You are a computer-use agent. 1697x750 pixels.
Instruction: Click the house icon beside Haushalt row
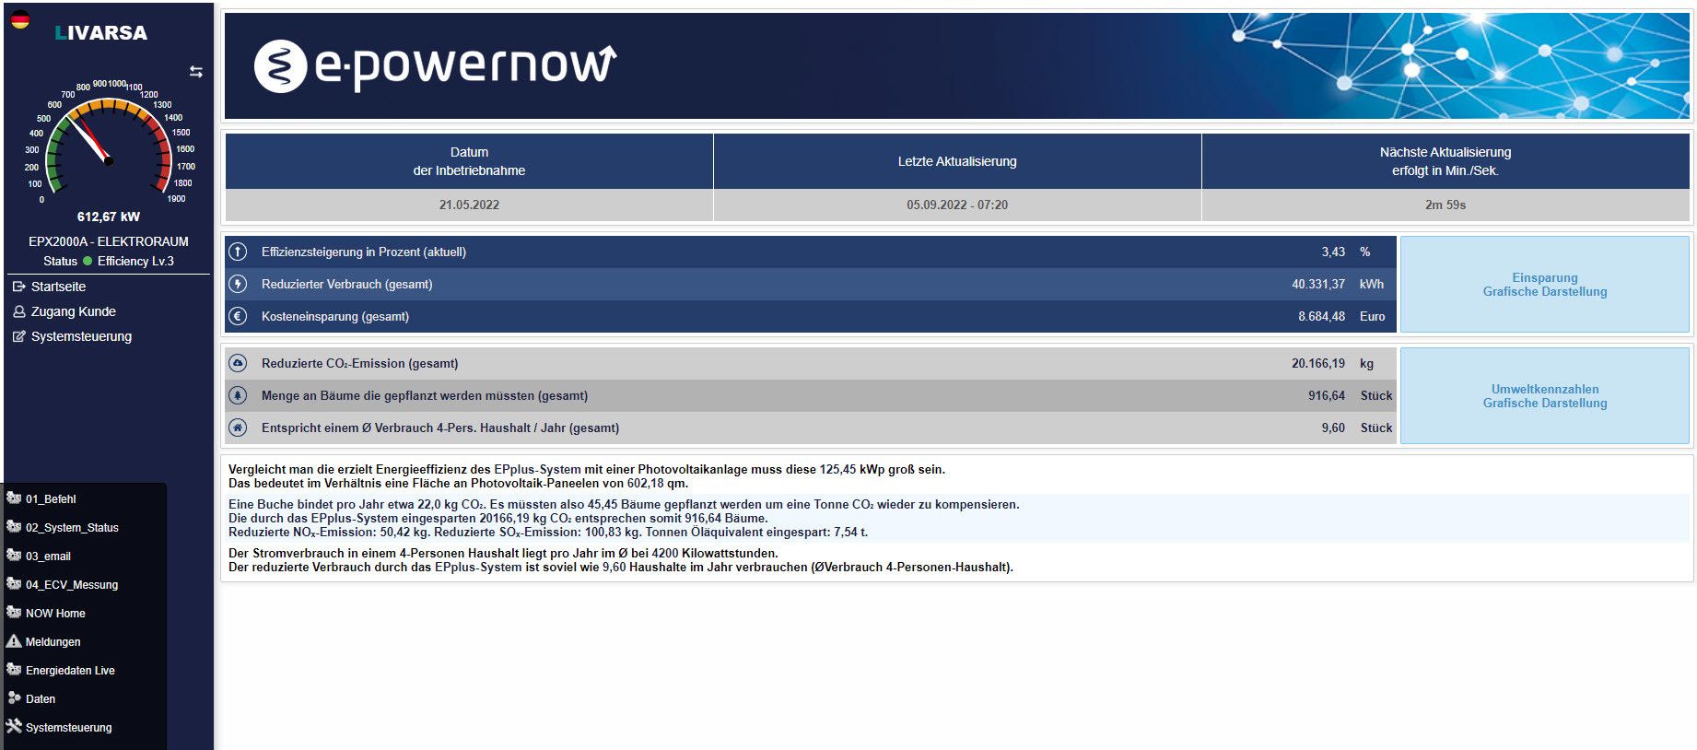pos(238,428)
